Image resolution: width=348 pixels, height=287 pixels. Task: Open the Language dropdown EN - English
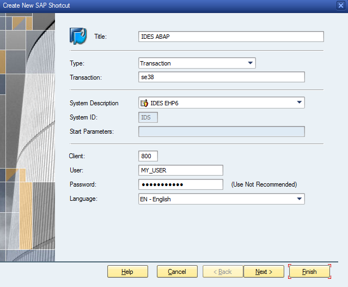click(x=222, y=199)
